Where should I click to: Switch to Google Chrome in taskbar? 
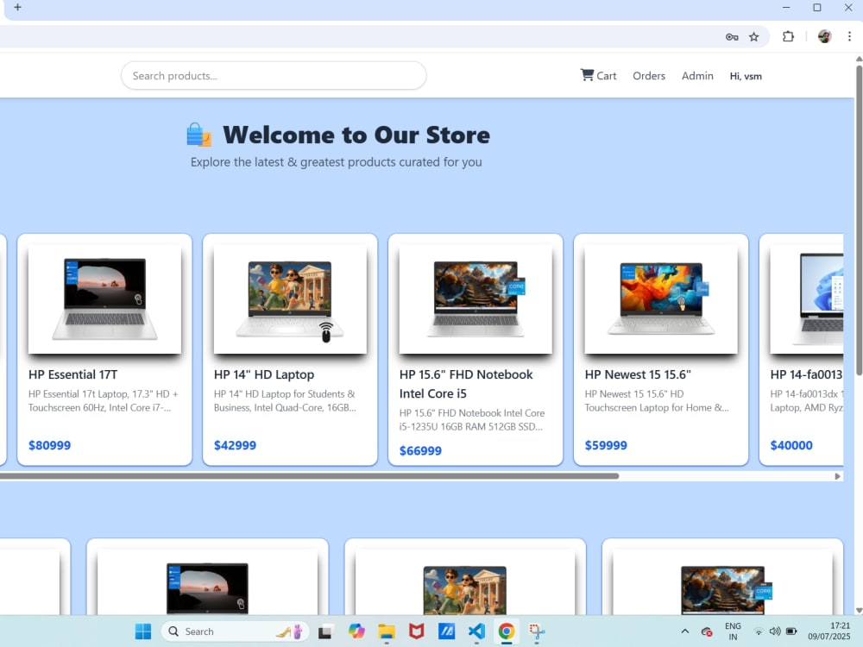[x=507, y=631]
